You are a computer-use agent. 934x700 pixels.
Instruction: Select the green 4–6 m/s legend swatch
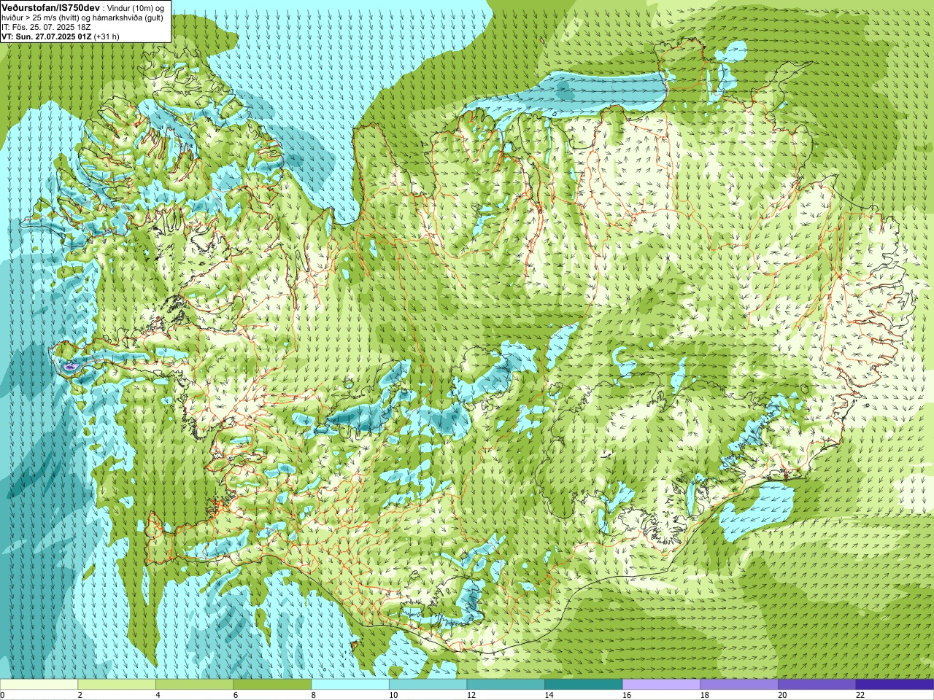click(194, 685)
